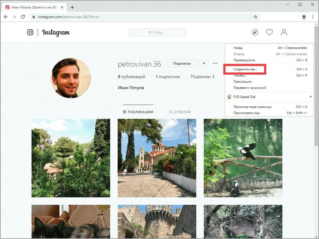The width and height of the screenshot is (319, 239).
Task: Bookmark the page with the star icon
Action: coord(255,17)
